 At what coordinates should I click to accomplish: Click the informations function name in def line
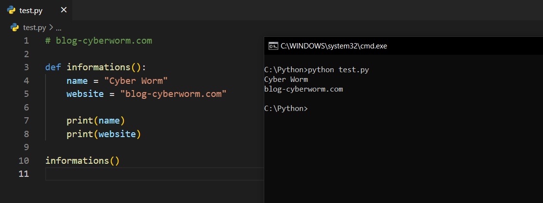[99, 67]
